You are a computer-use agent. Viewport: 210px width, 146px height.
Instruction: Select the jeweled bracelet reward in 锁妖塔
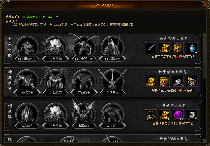pyautogui.click(x=151, y=115)
